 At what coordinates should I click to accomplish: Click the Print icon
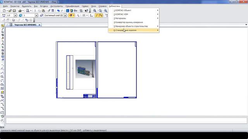click(x=20, y=11)
